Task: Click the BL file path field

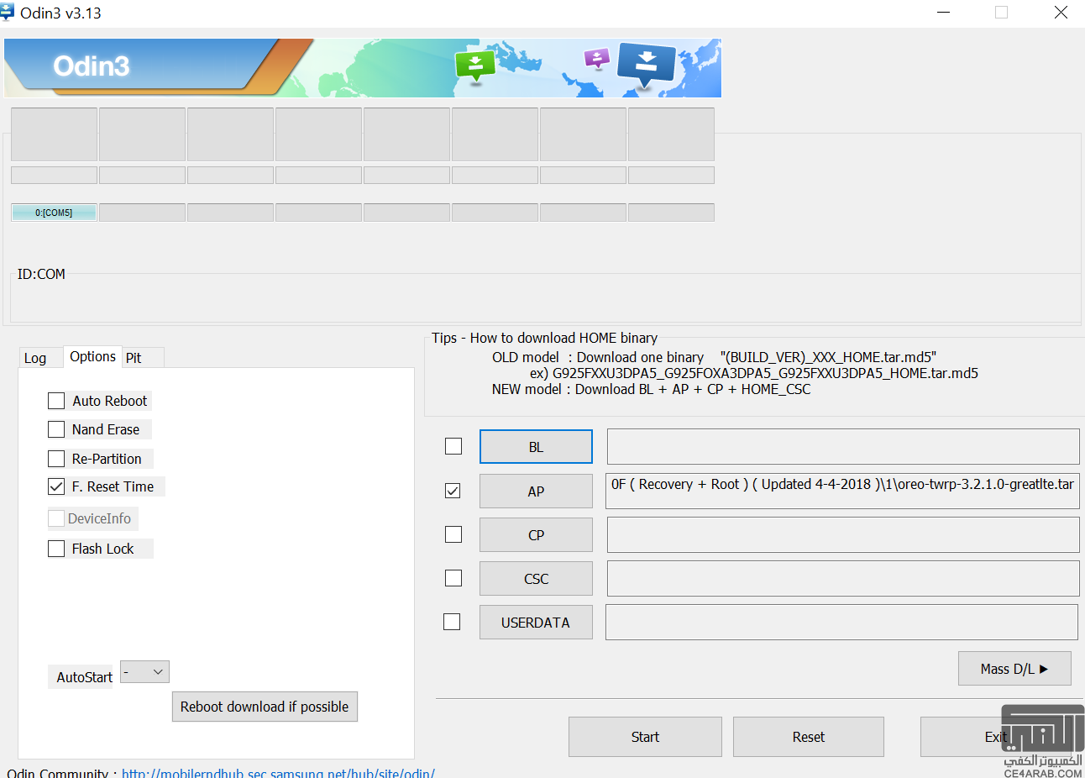Action: (x=843, y=447)
